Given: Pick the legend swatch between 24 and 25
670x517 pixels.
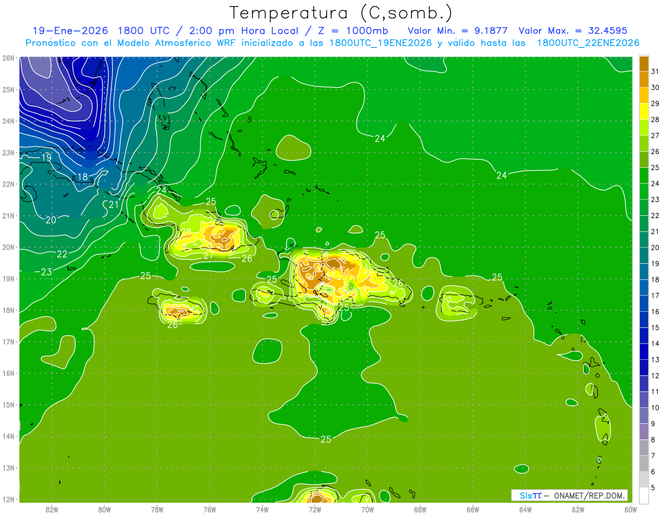Looking at the screenshot, I should [644, 176].
